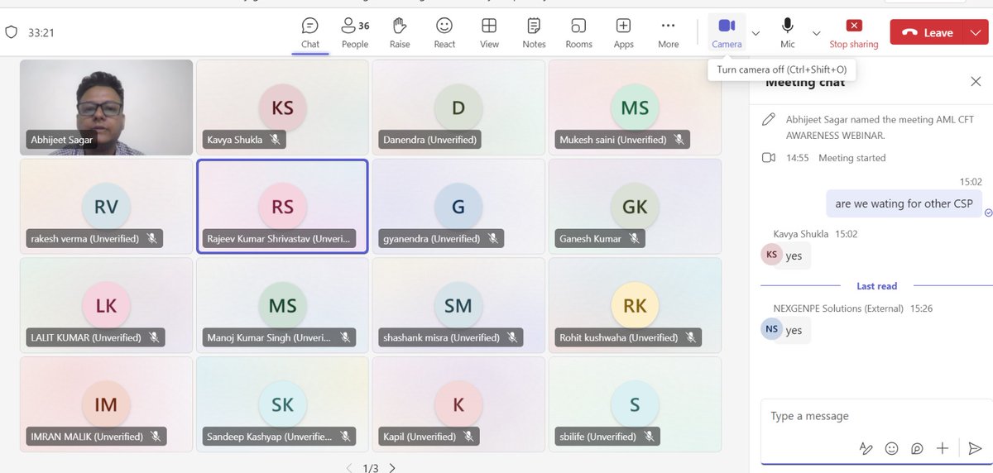Screen dimensions: 993x473
Task: Click muted mic icon on LALIT KUMAR
Action: click(154, 337)
